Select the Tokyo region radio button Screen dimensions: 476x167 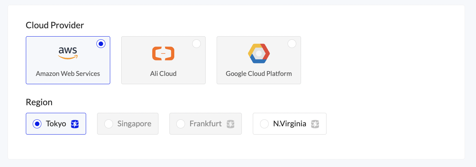click(37, 124)
